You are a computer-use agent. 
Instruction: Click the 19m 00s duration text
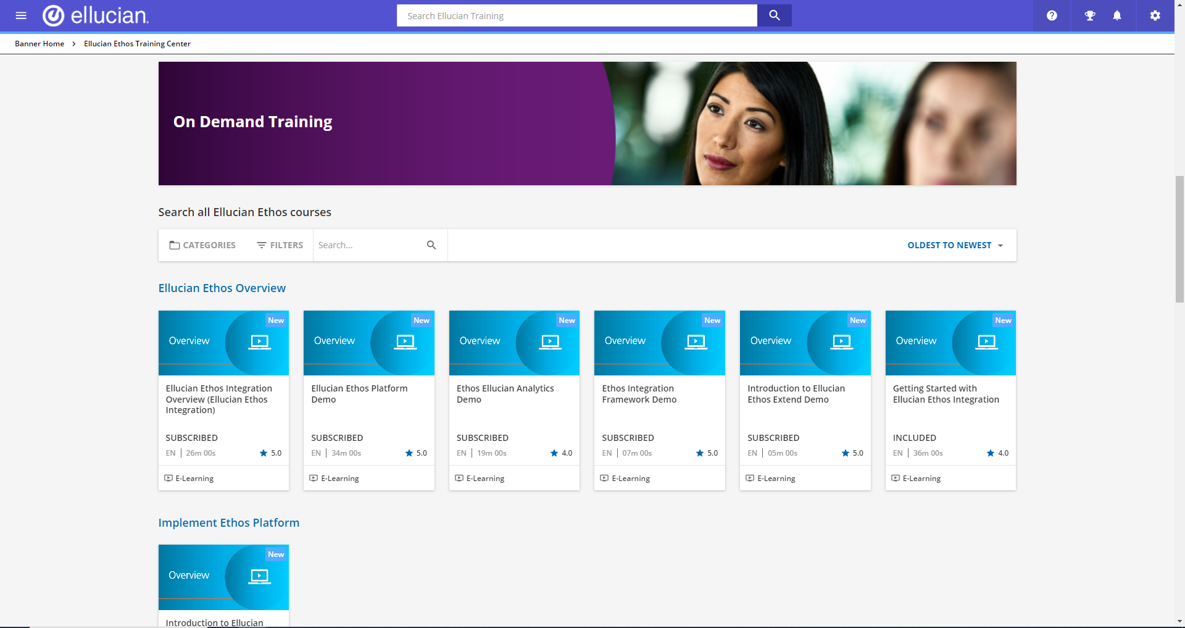(x=491, y=453)
